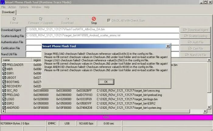Image resolution: width=213 pixels, height=131 pixels.
Task: Click the horizontal scrollbar left arrow
Action: coord(3,111)
